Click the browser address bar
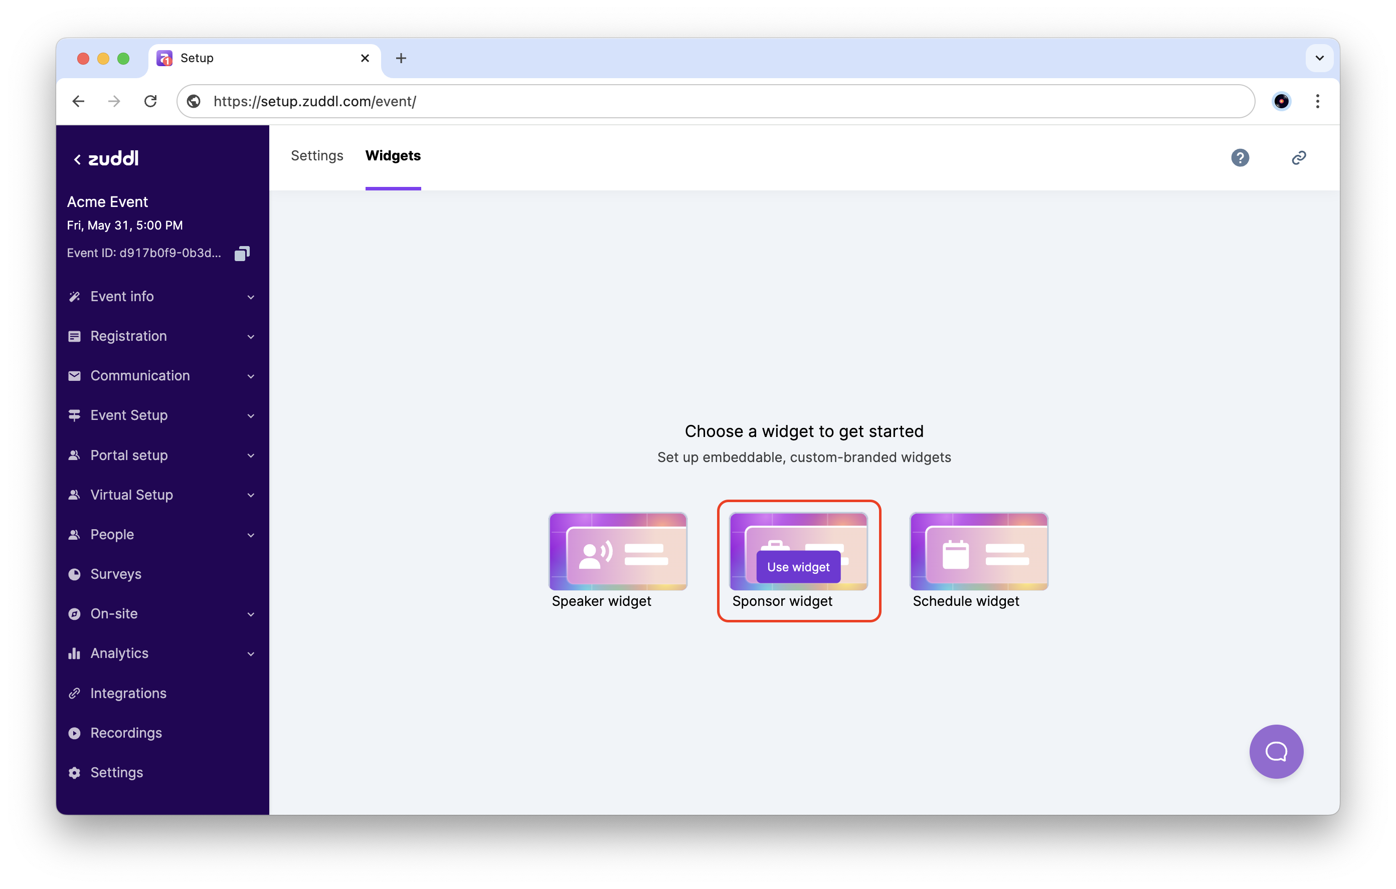The image size is (1396, 889). pos(695,101)
